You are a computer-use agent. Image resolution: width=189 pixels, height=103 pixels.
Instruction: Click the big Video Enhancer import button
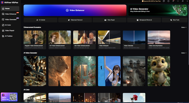(75, 10)
